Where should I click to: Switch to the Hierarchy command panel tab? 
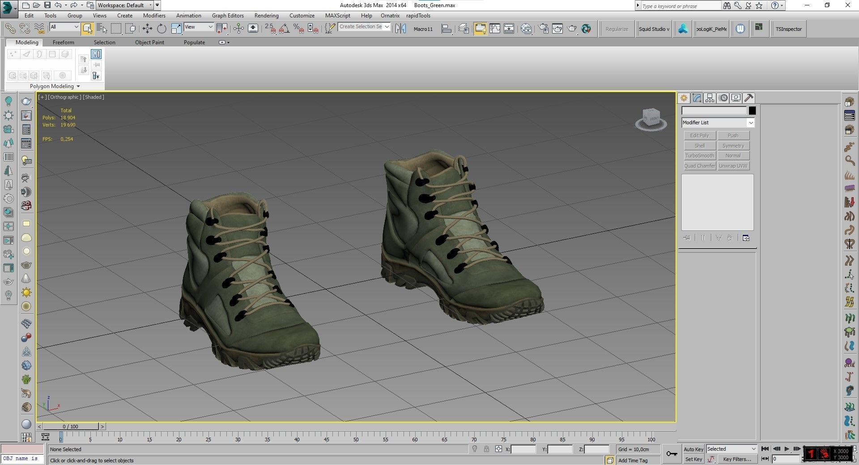(710, 98)
